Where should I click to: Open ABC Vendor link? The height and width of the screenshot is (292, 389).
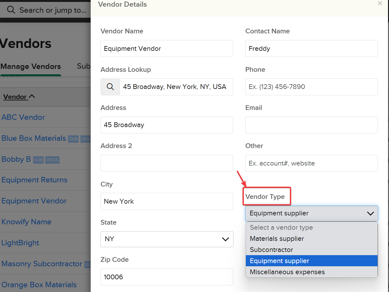(23, 117)
